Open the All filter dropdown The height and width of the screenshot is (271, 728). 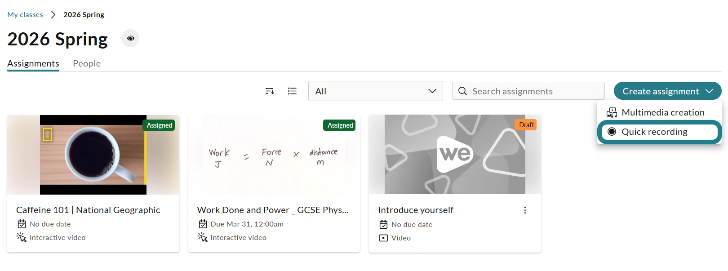point(376,91)
